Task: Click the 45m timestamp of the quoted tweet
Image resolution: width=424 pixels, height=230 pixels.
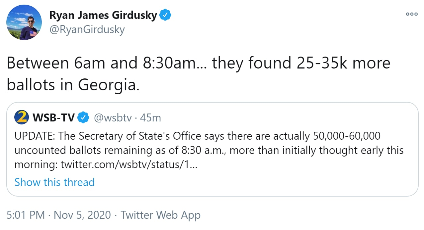Action: point(150,118)
